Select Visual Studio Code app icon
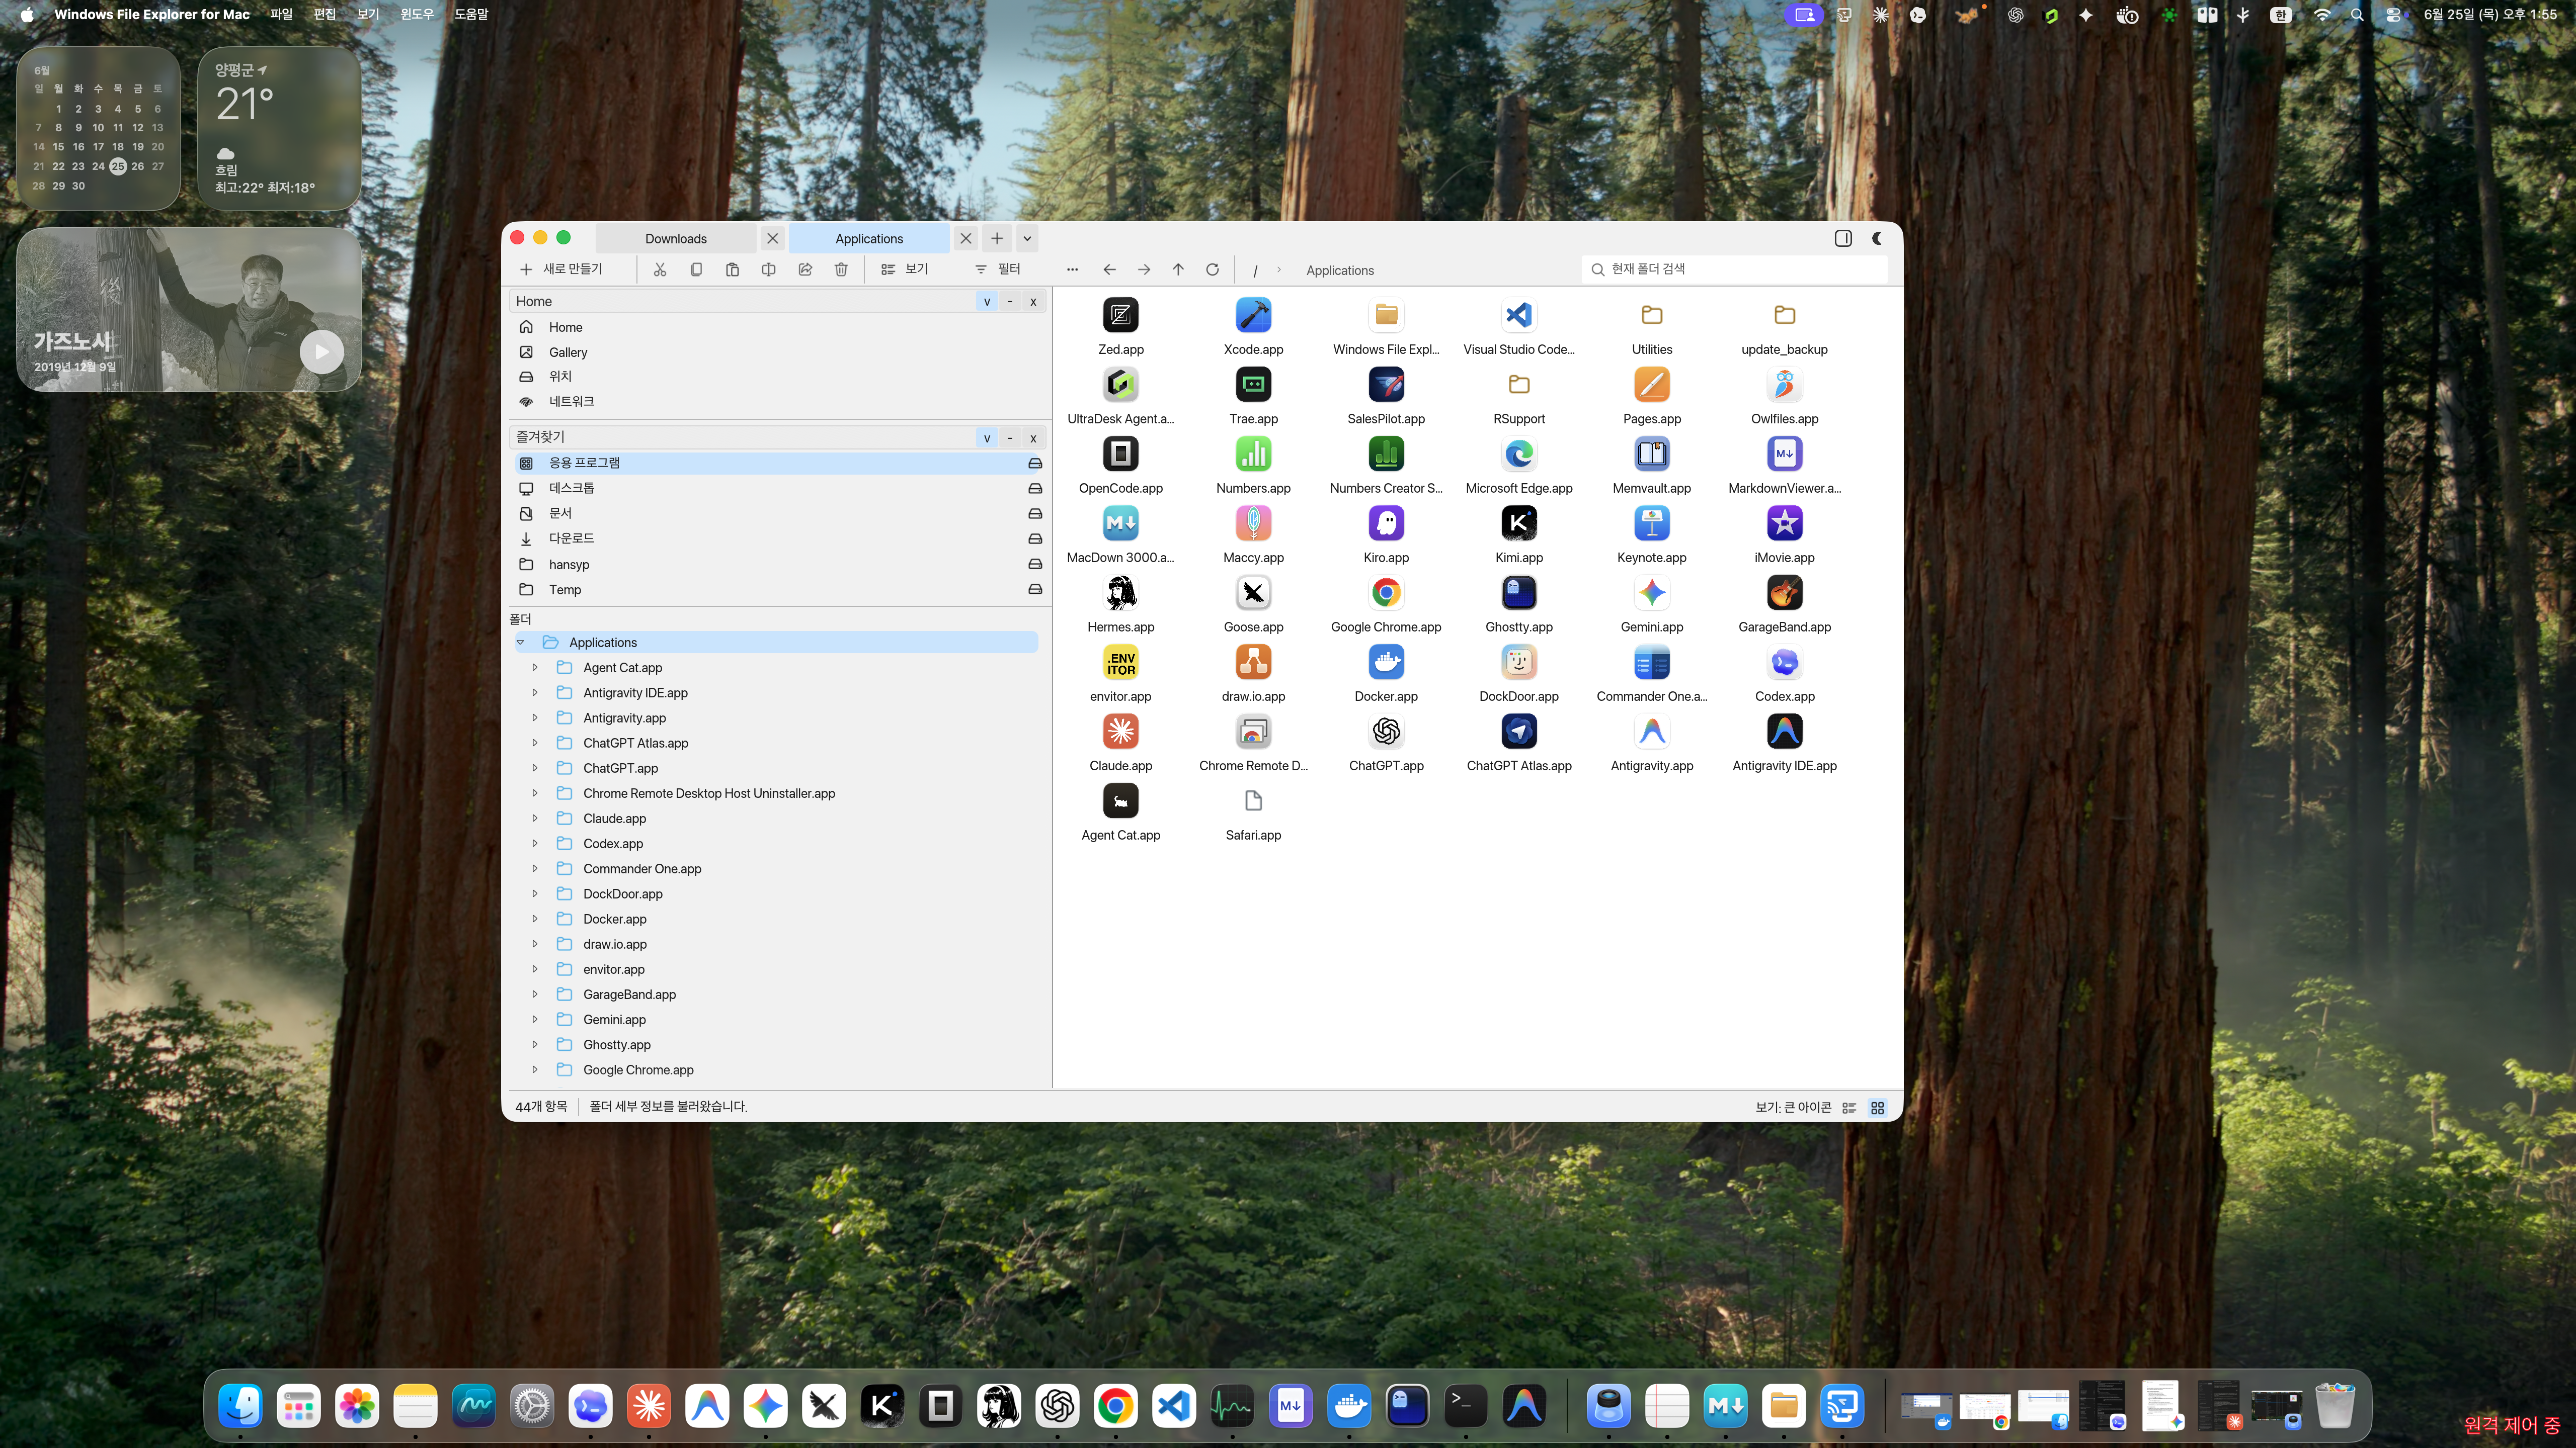2576x1448 pixels. (1518, 316)
